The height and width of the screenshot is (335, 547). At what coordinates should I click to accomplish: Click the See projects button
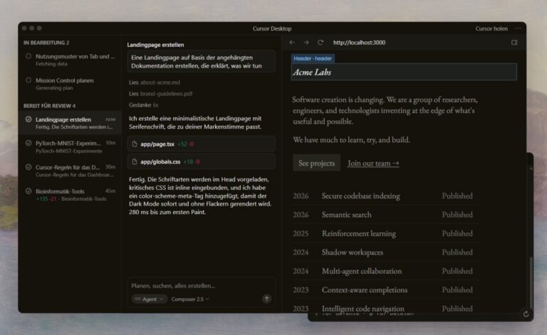pos(316,163)
